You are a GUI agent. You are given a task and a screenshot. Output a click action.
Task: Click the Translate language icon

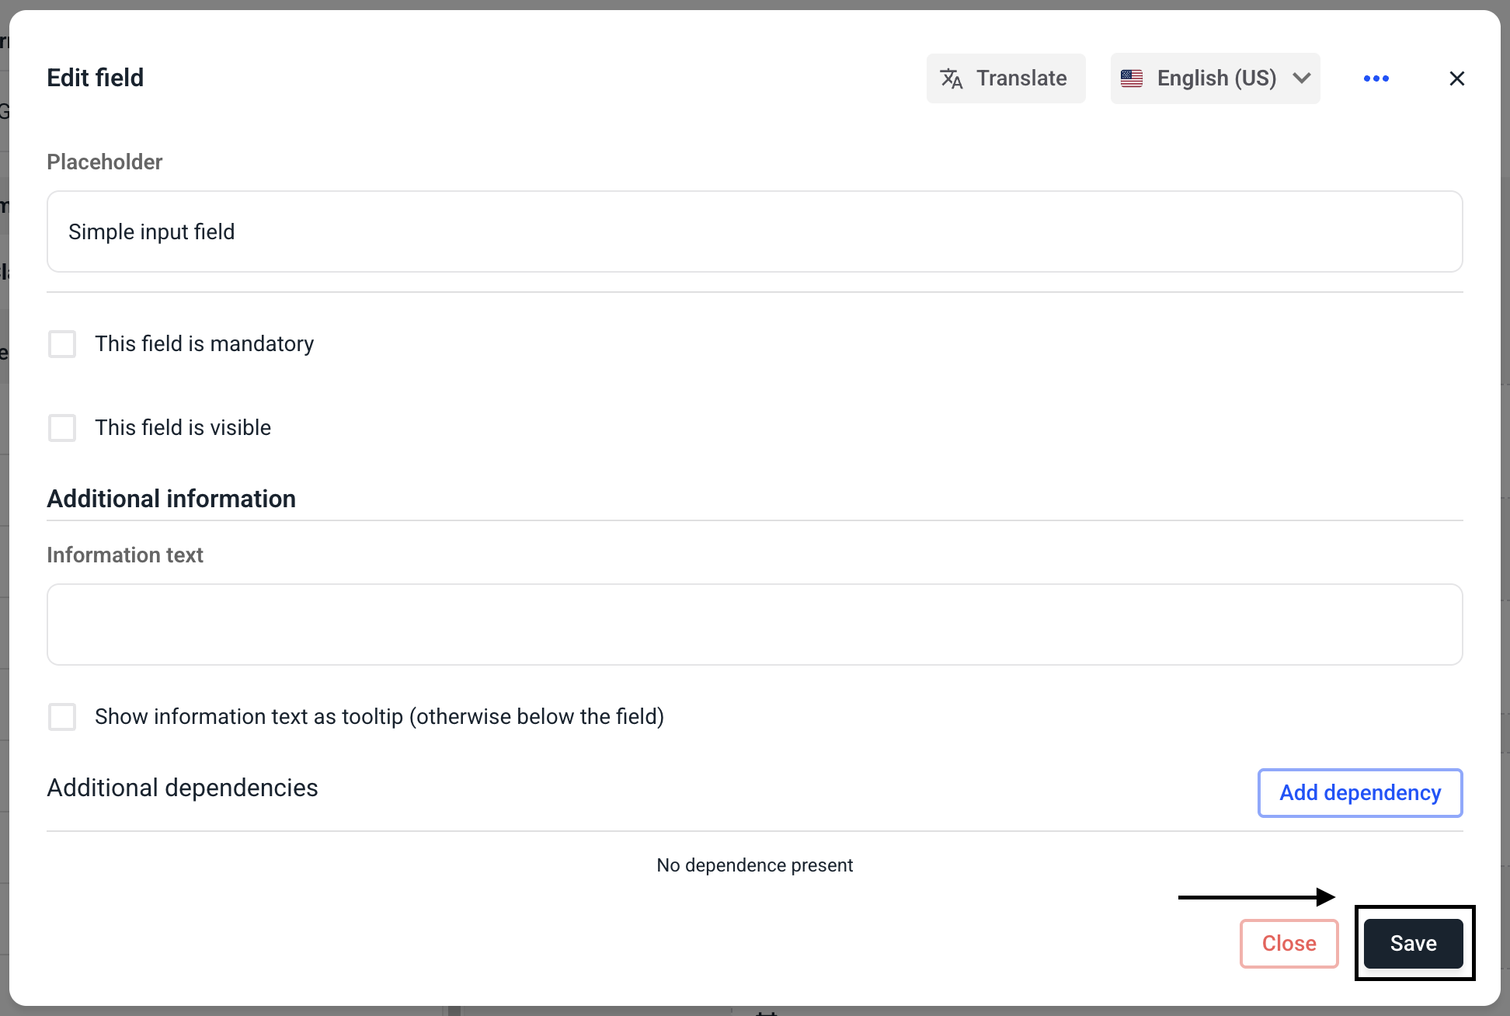coord(951,78)
